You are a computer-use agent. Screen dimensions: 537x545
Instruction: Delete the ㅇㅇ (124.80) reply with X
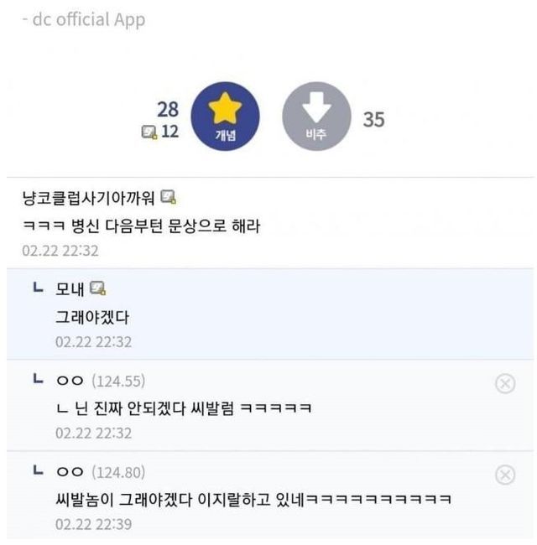[x=504, y=475]
